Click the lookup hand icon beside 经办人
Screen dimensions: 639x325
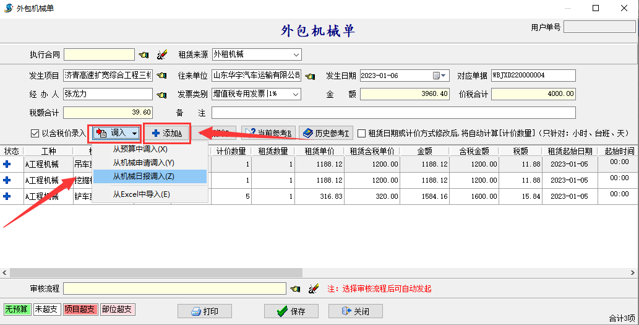tap(162, 95)
